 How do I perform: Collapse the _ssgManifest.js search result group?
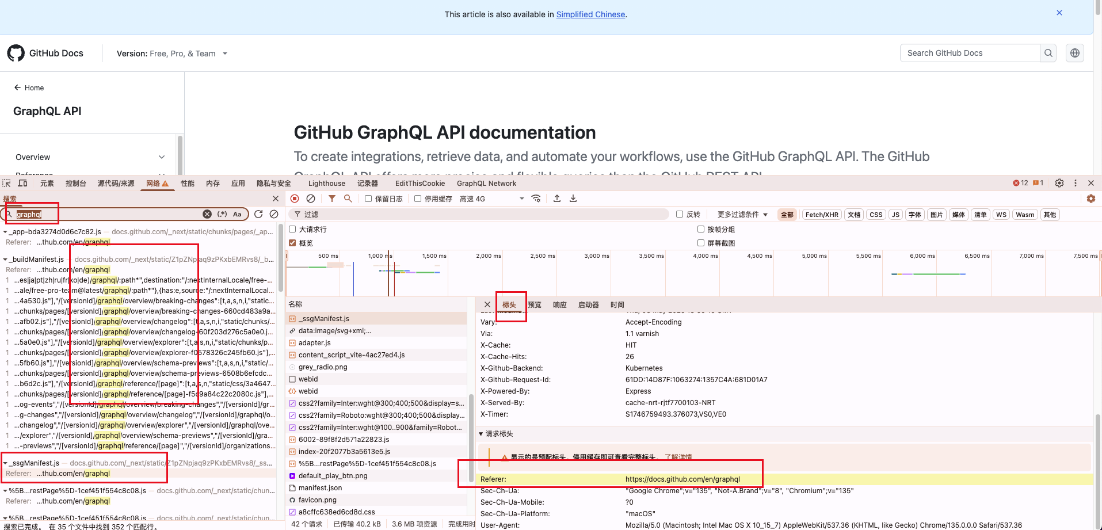(5, 463)
